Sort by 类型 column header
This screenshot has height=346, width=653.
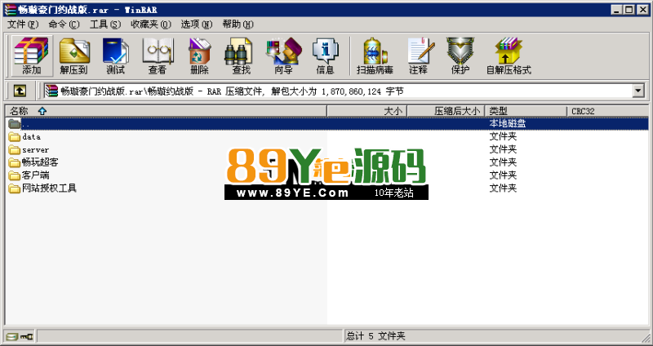pos(526,111)
